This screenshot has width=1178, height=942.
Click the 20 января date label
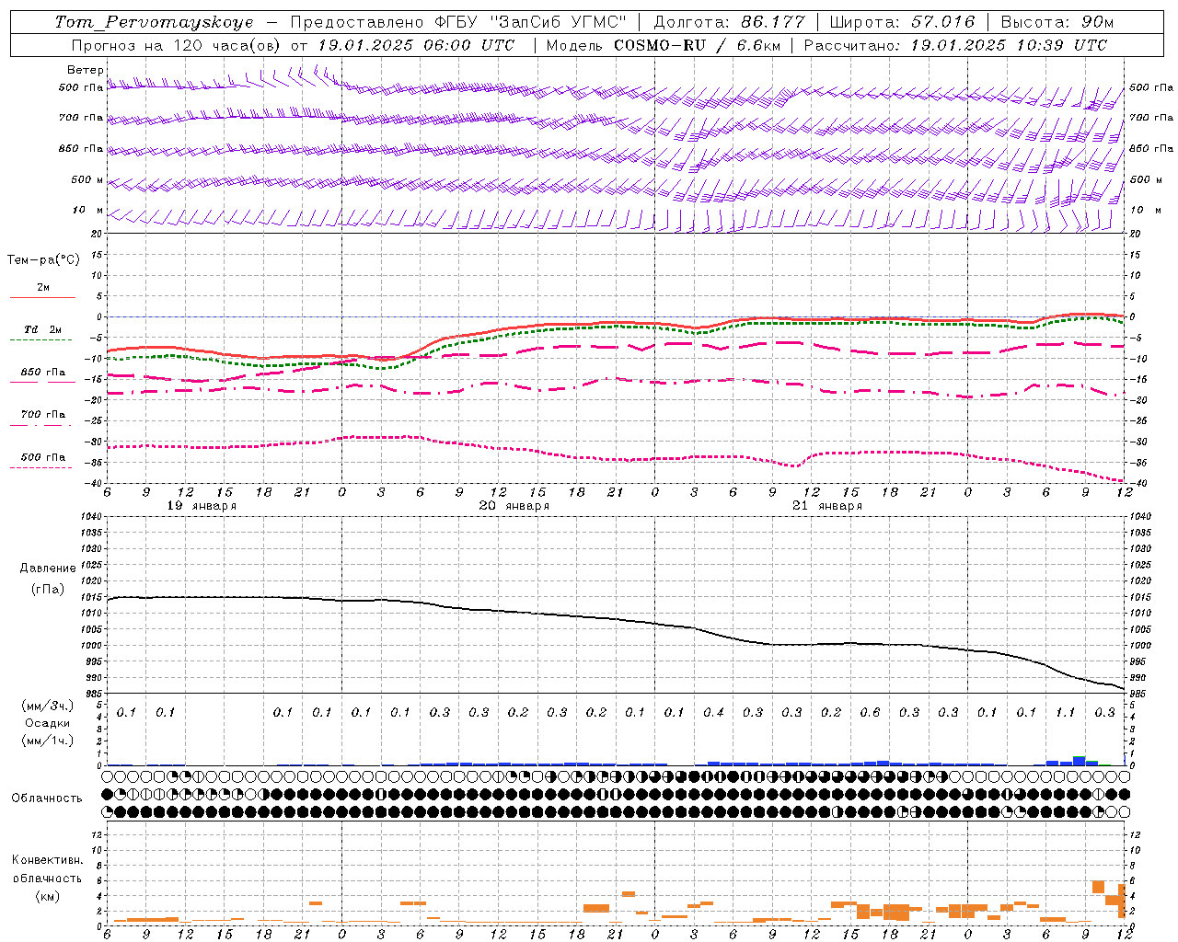pos(514,506)
